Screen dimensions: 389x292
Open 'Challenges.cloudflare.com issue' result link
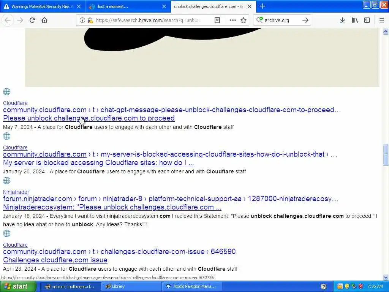coord(55,260)
